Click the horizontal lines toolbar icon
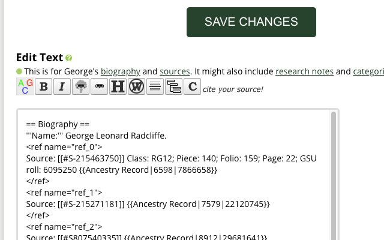Screen dimensions: 384x240 coord(155,86)
